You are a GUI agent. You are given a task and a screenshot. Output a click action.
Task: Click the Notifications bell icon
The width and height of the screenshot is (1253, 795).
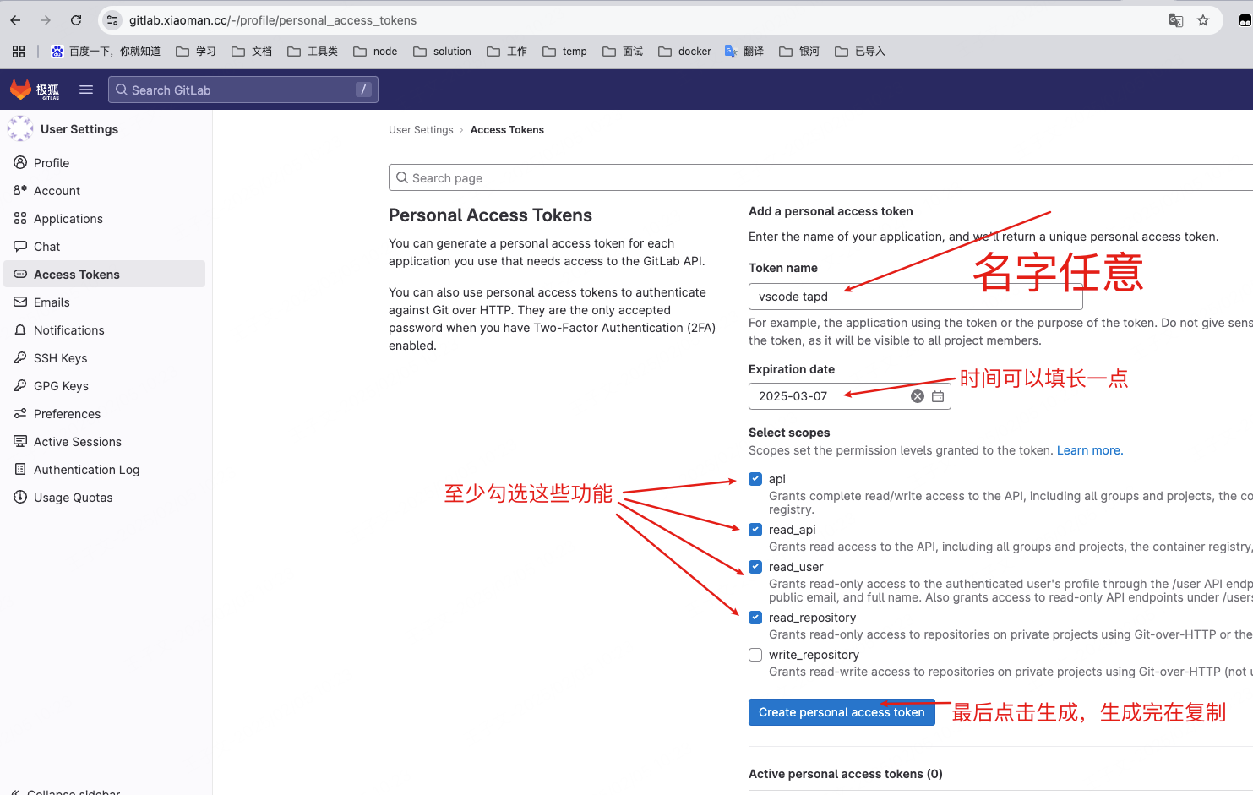[x=20, y=329]
